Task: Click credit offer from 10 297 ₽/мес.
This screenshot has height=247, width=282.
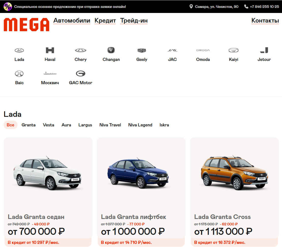Action: click(x=34, y=242)
